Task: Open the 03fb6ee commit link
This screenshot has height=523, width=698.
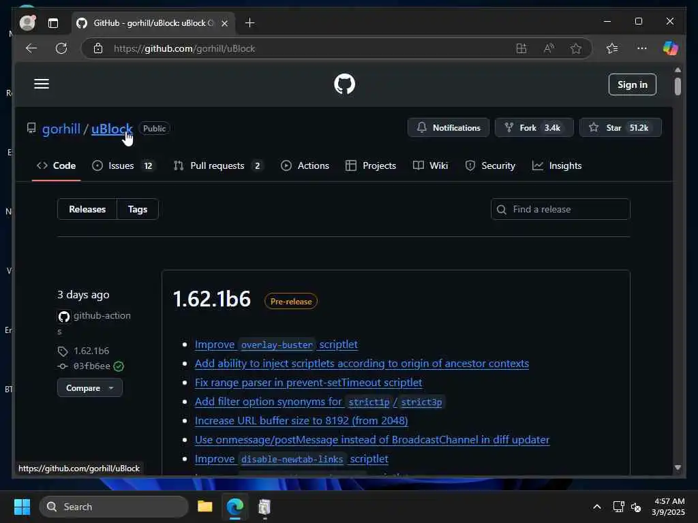Action: pos(92,366)
